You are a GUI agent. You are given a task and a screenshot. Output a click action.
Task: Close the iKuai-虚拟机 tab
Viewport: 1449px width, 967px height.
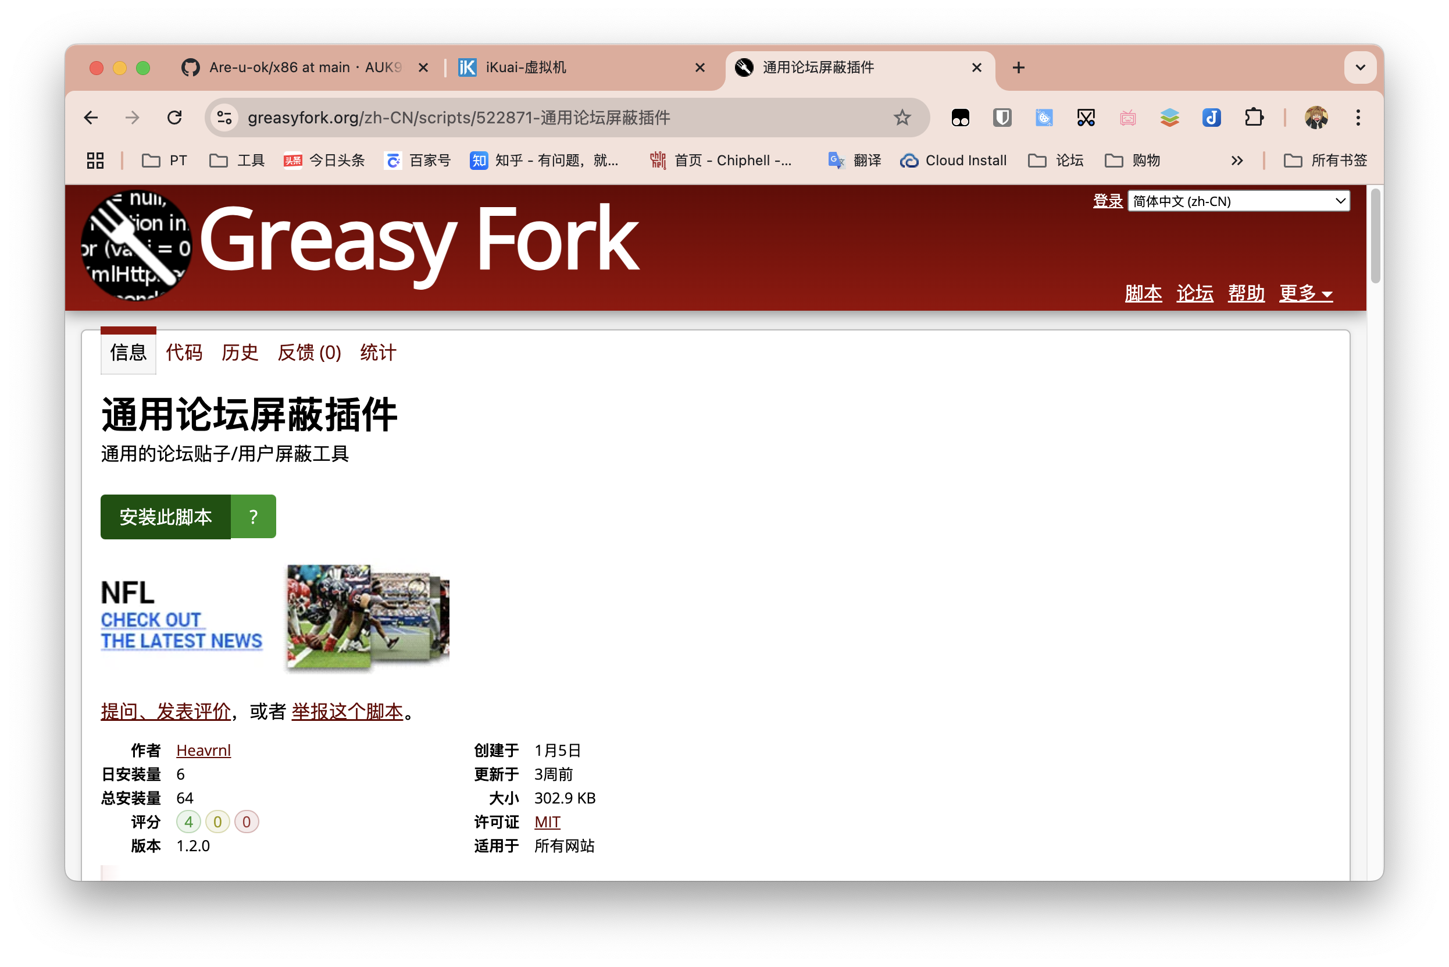pyautogui.click(x=699, y=68)
